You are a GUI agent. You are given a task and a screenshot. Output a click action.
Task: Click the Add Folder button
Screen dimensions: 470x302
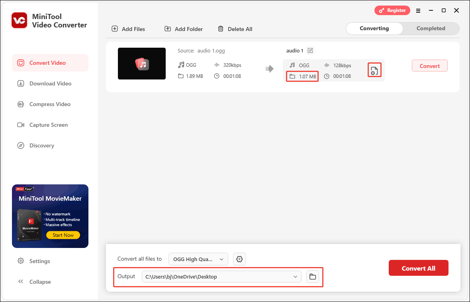pyautogui.click(x=184, y=29)
